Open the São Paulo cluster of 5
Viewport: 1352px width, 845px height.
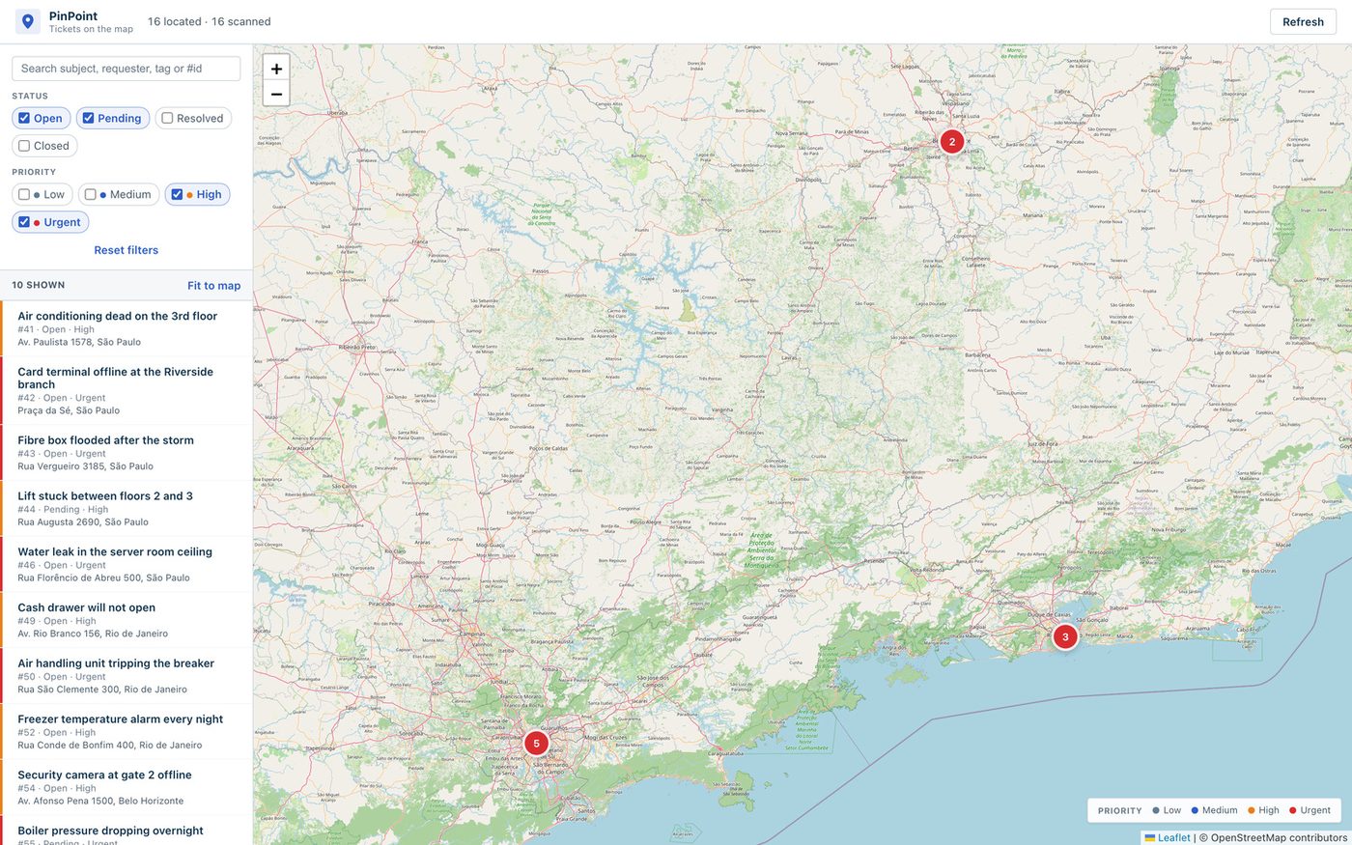[536, 744]
